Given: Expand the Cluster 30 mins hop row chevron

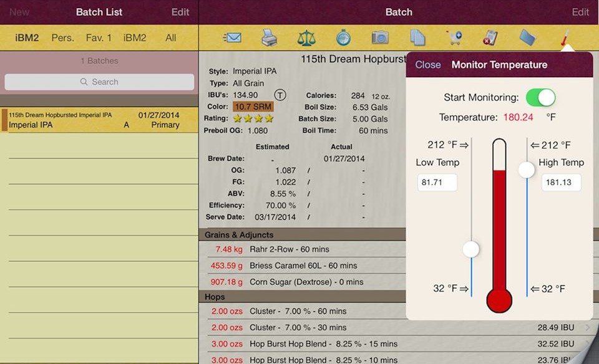Looking at the screenshot, I should pos(588,327).
